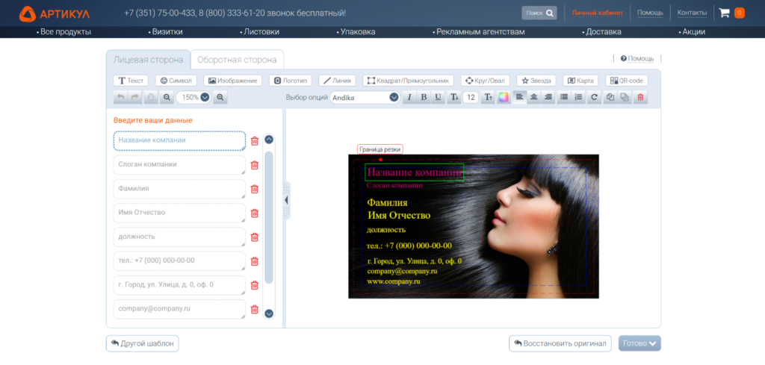
Task: Click the zoom in magnifier icon
Action: tap(220, 97)
